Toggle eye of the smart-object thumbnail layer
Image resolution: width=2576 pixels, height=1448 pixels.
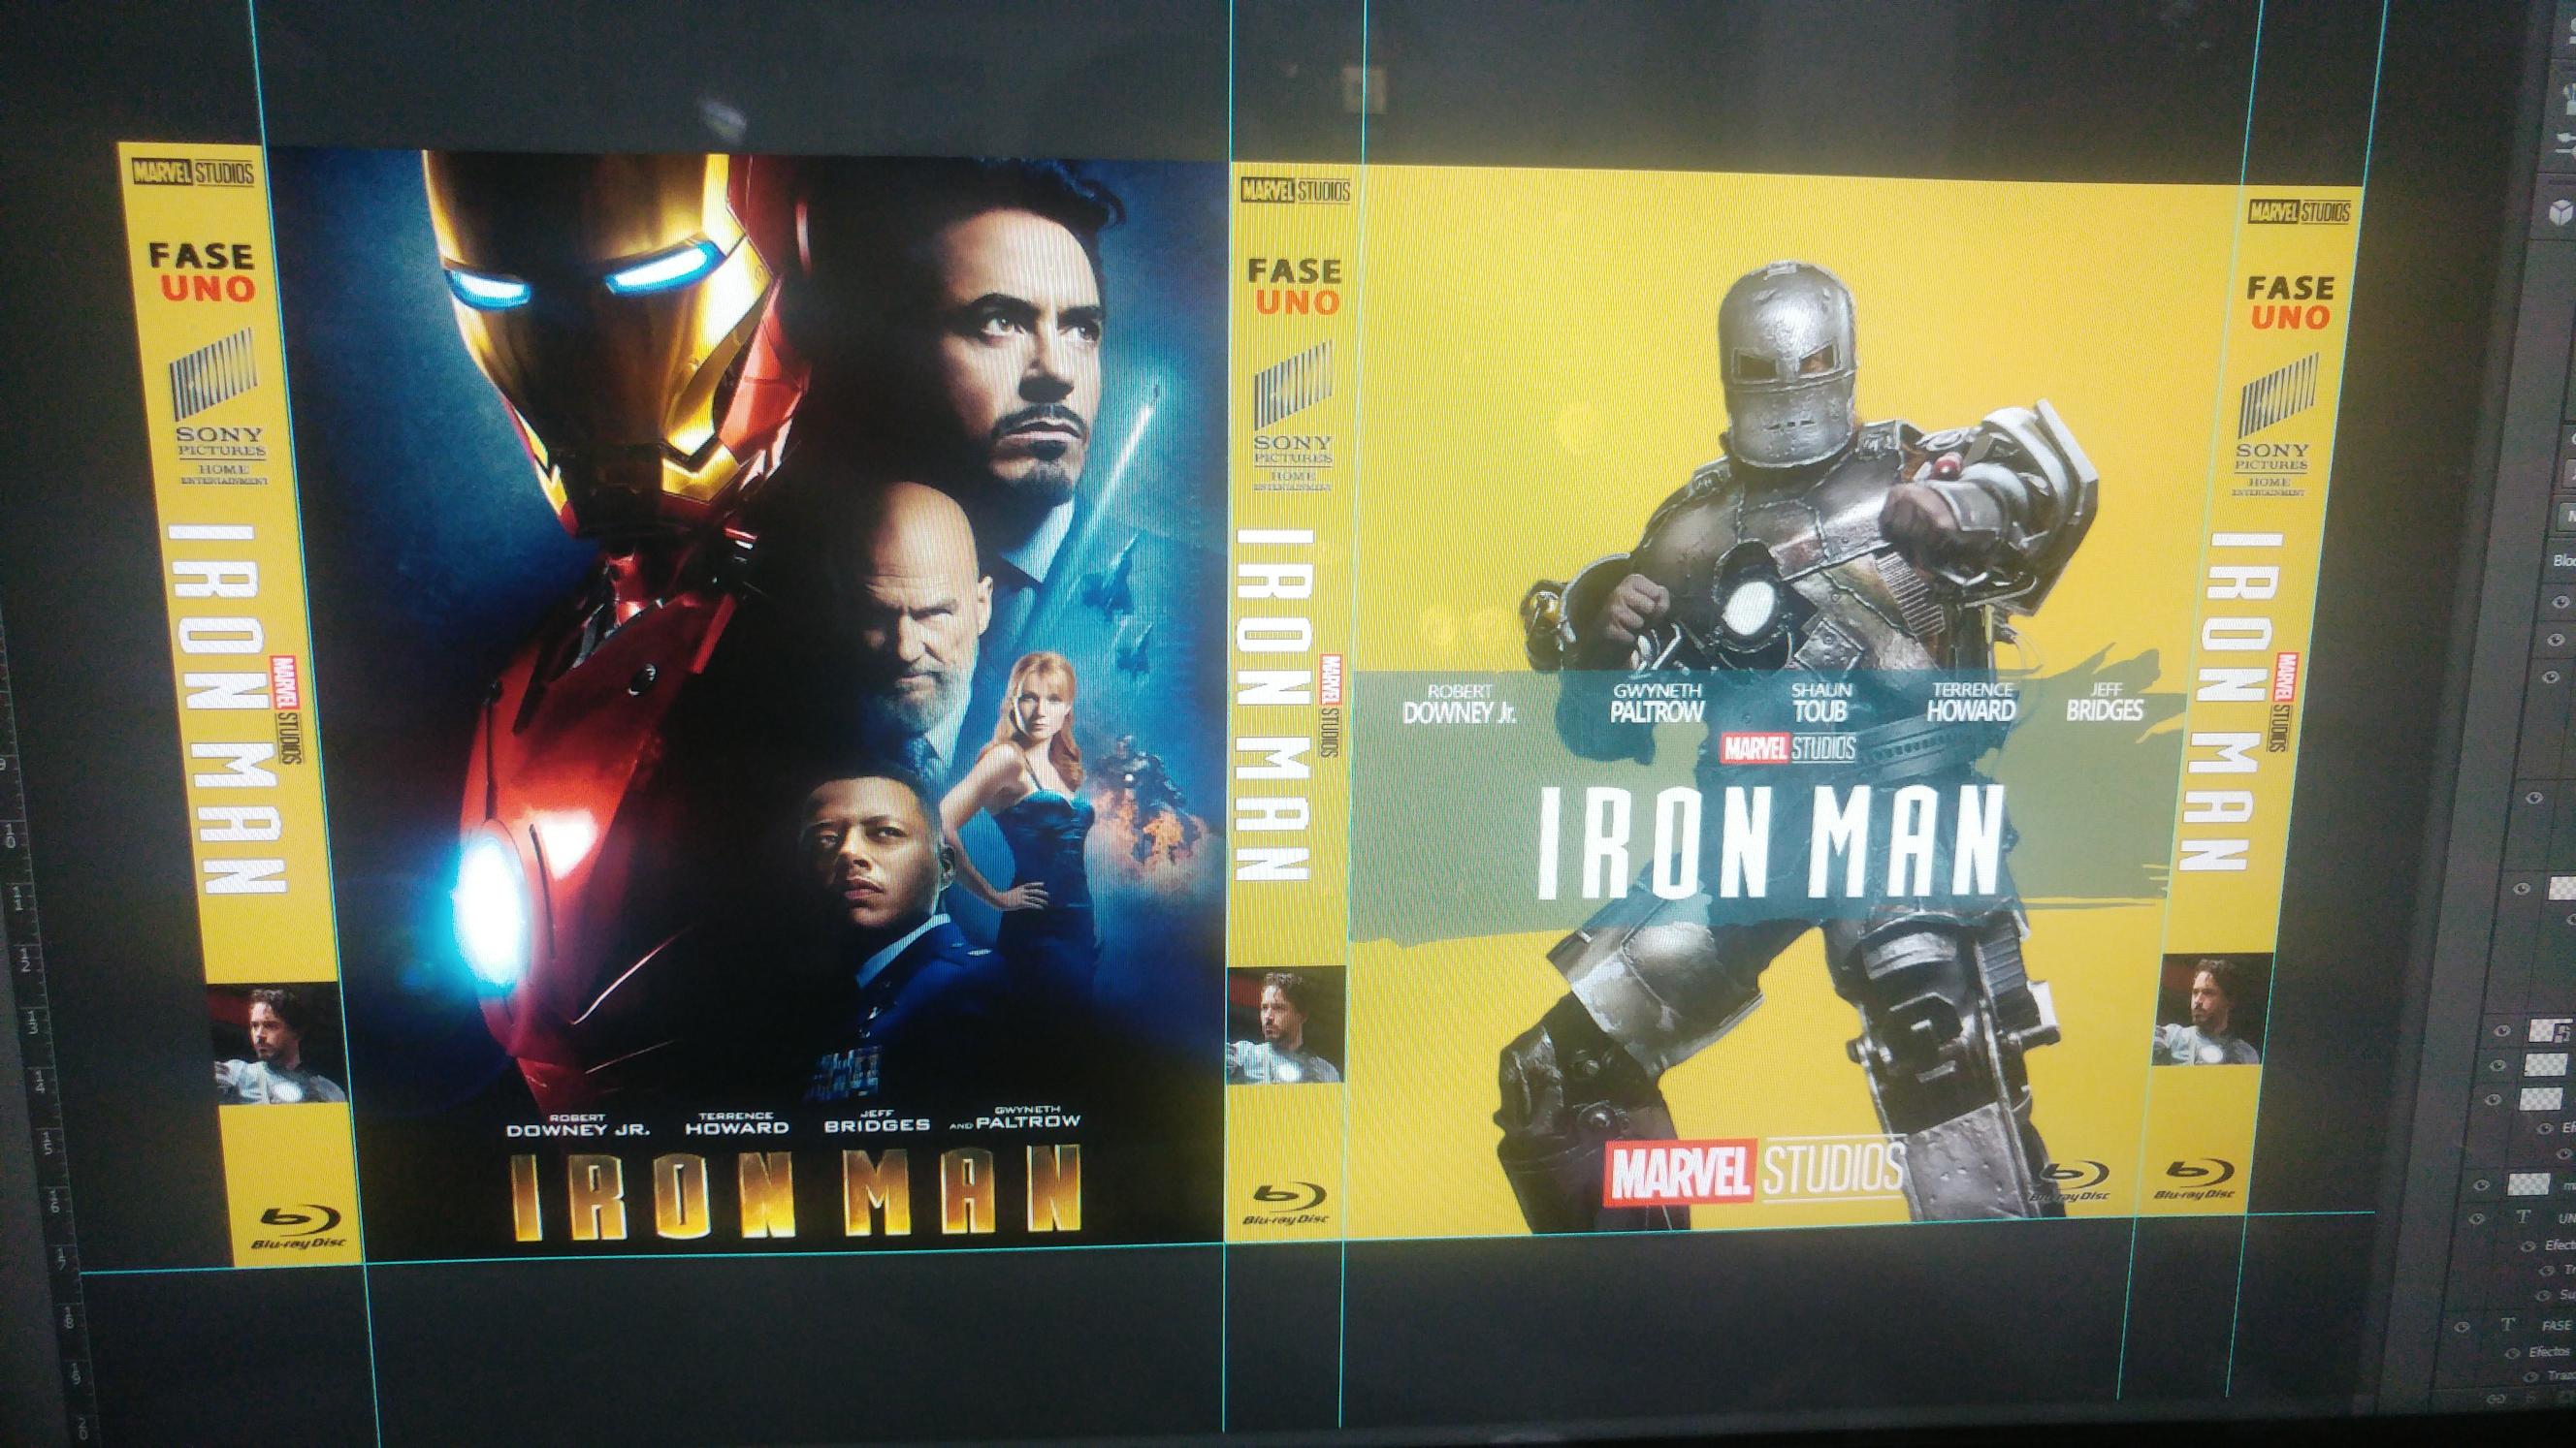tap(2502, 1030)
